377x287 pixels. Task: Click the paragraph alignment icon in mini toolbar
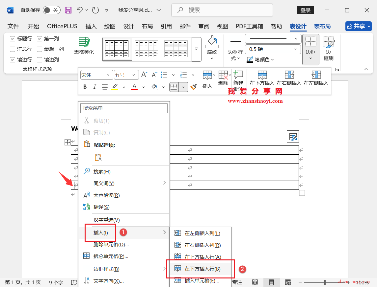pos(104,87)
